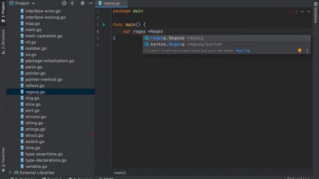Viewport: 319px width, 179px height.
Task: Open the Project view dropdown
Action: click(22, 3)
